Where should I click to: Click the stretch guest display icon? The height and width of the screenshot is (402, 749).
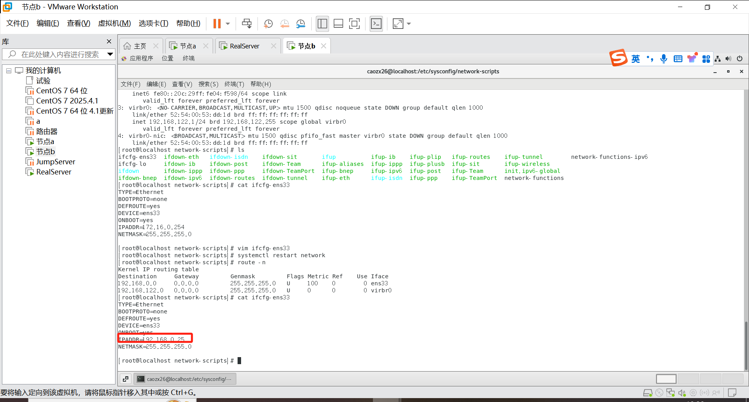point(398,24)
